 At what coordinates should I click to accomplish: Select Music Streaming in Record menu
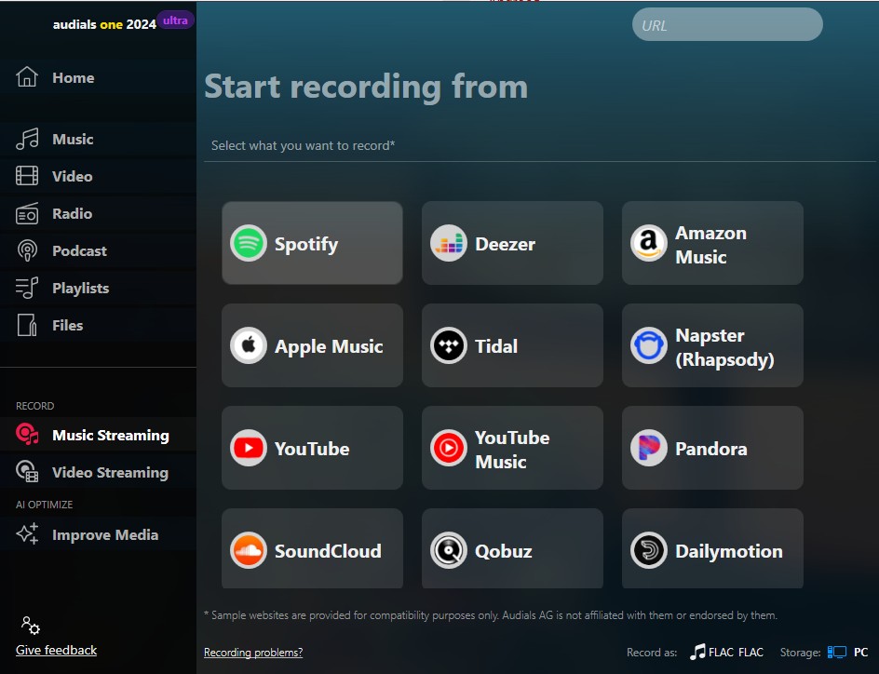pos(98,435)
